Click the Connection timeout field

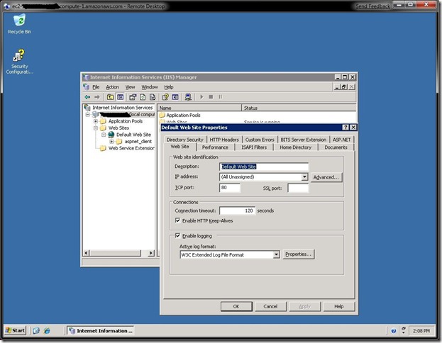pos(238,210)
